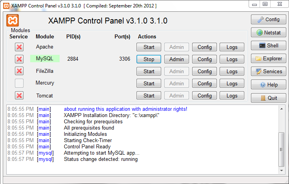The height and width of the screenshot is (184, 289).
Task: Start the Mercury module
Action: 149,83
